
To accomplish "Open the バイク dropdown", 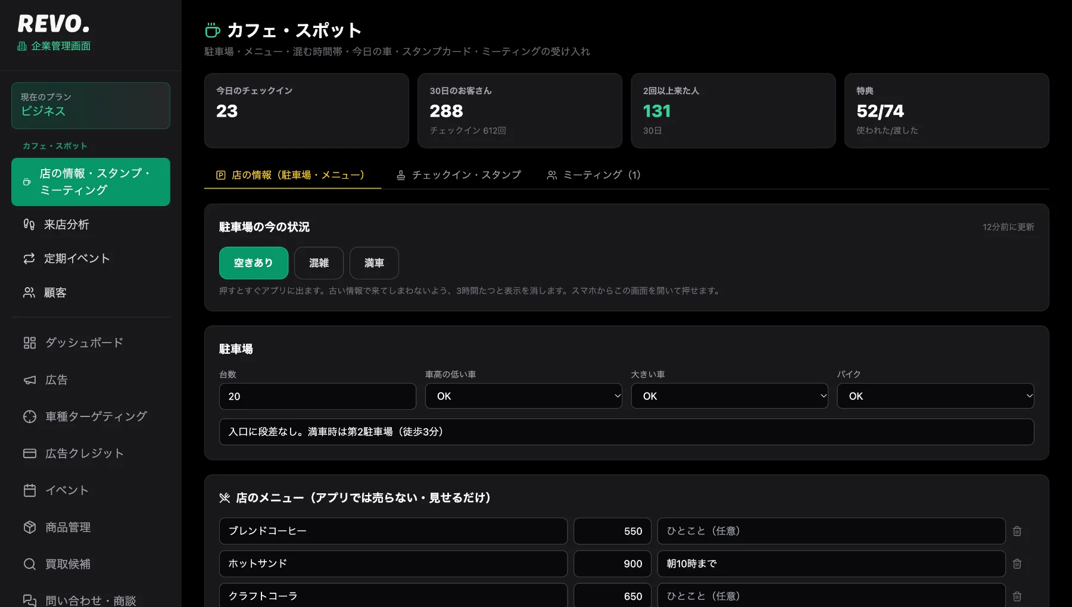I will click(936, 396).
